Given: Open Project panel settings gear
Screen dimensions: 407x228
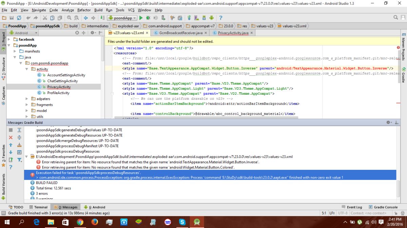Looking at the screenshot, I should 92,33.
